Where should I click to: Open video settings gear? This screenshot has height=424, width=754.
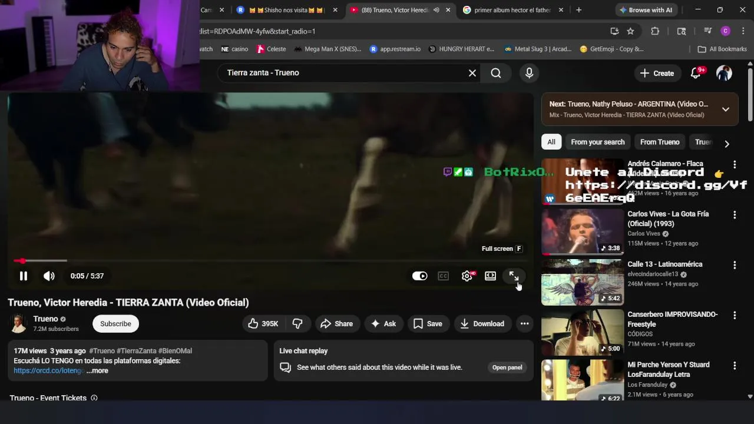[467, 276]
